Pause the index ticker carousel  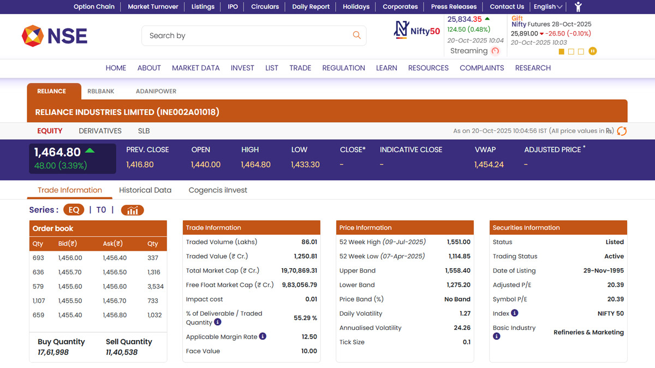592,51
